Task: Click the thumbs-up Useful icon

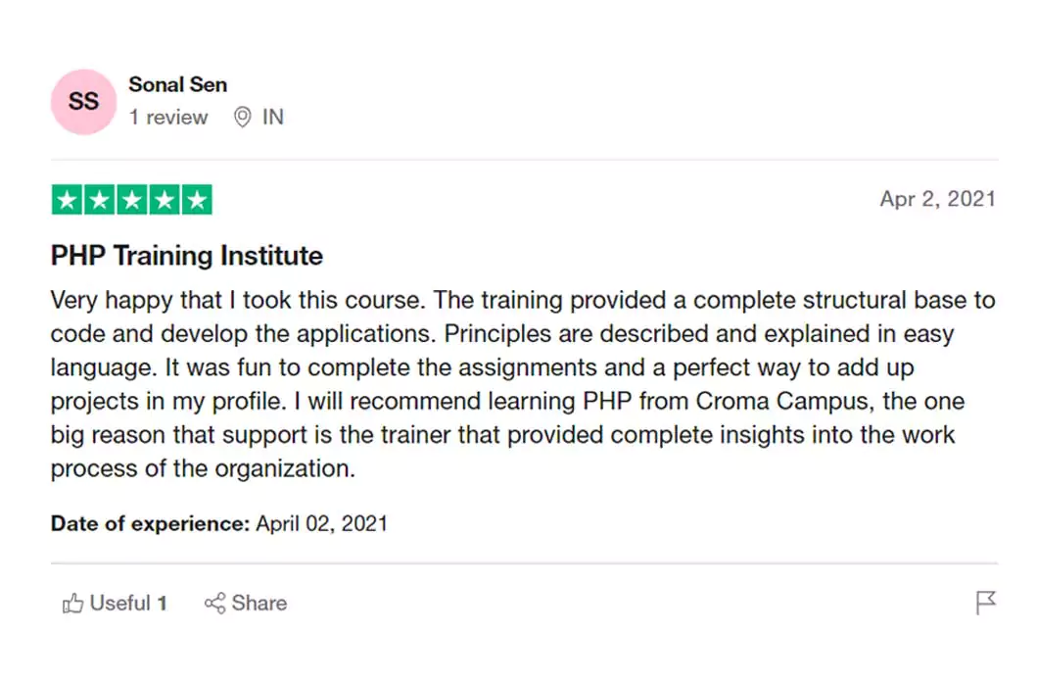Action: pos(73,604)
